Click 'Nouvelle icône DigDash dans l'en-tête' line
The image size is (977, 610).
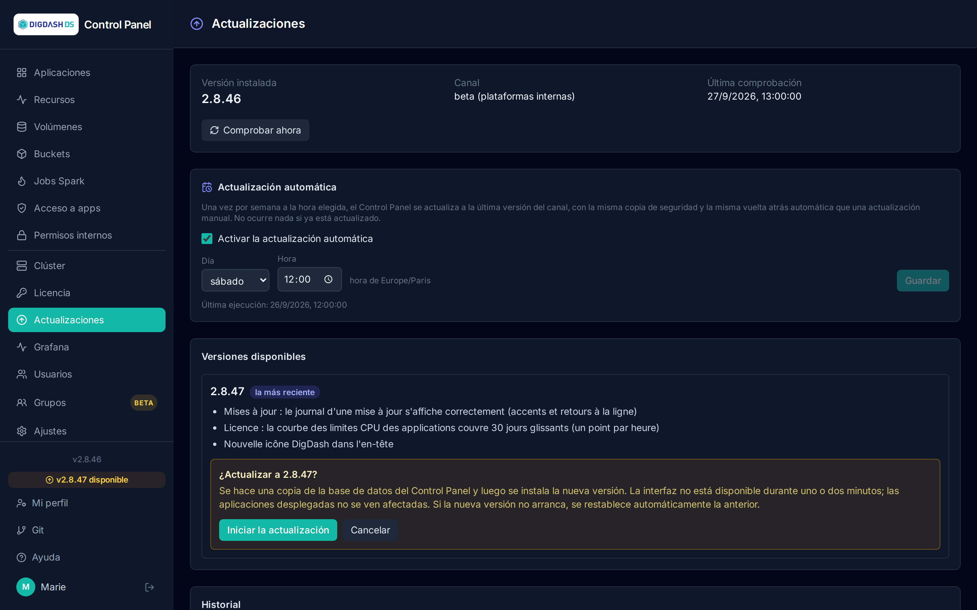click(308, 444)
